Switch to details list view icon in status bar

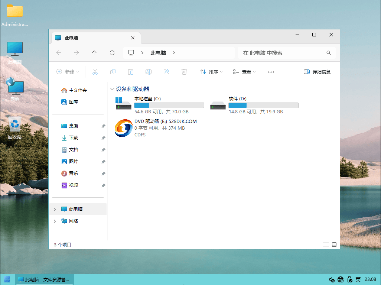tap(326, 244)
